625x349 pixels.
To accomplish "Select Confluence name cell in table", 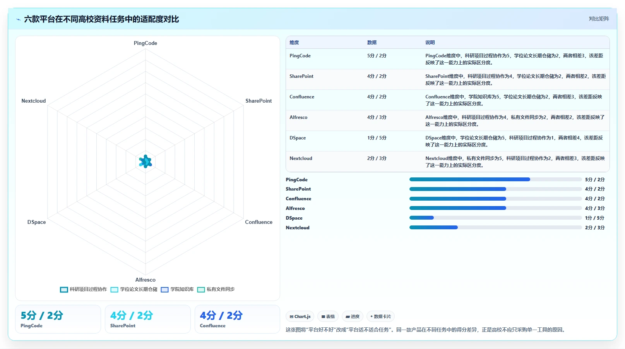I will pos(302,97).
